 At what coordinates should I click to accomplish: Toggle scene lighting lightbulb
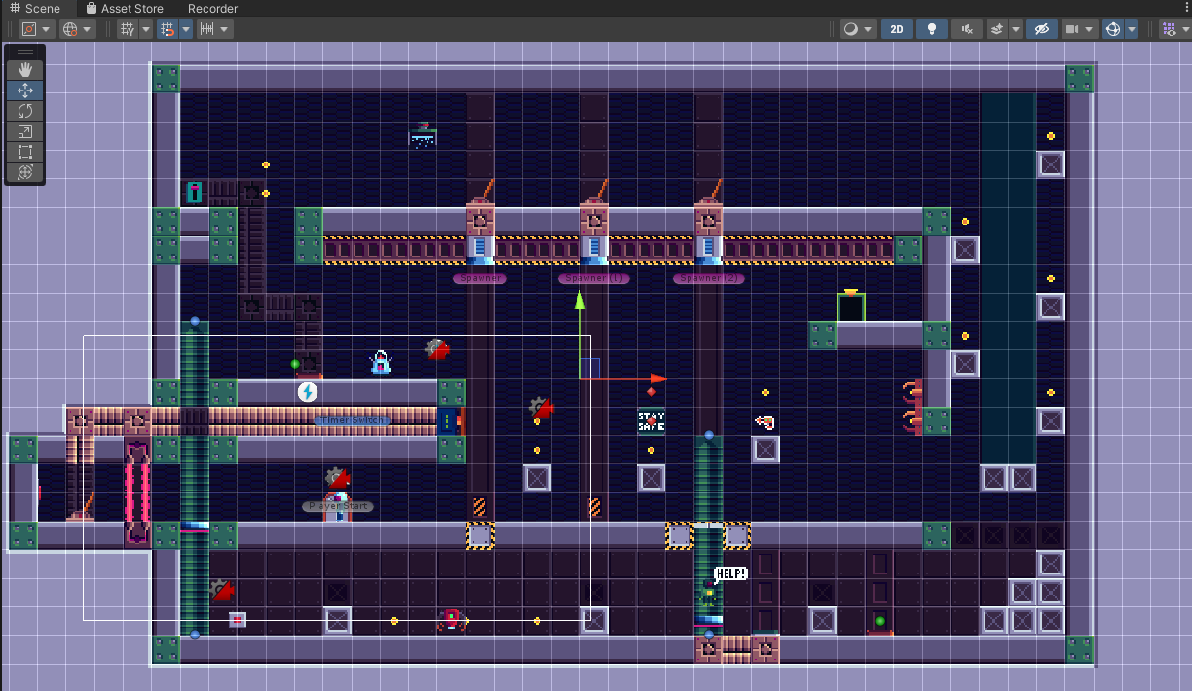931,29
